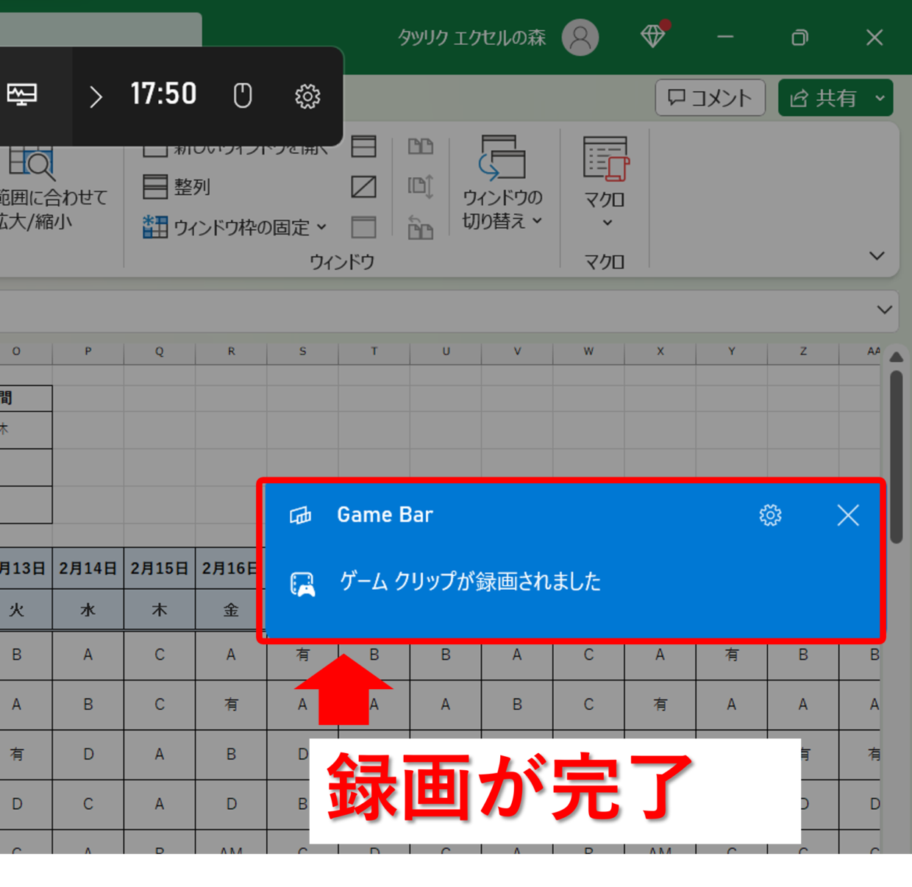Viewport: 912px width, 887px height.
Task: Click the split window icon
Action: pos(363,146)
